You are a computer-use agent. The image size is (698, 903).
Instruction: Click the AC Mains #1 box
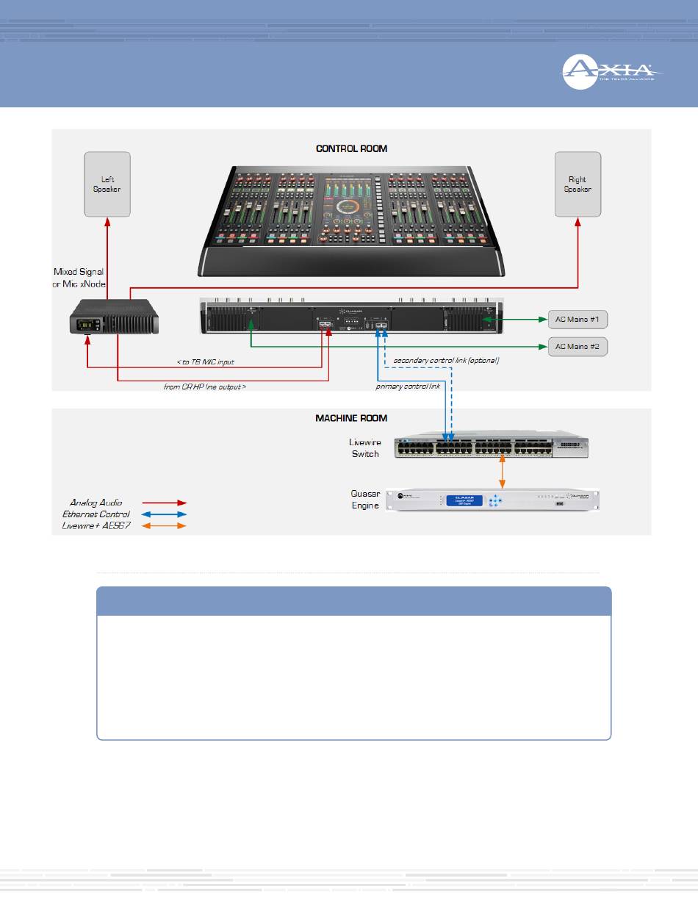(x=578, y=320)
